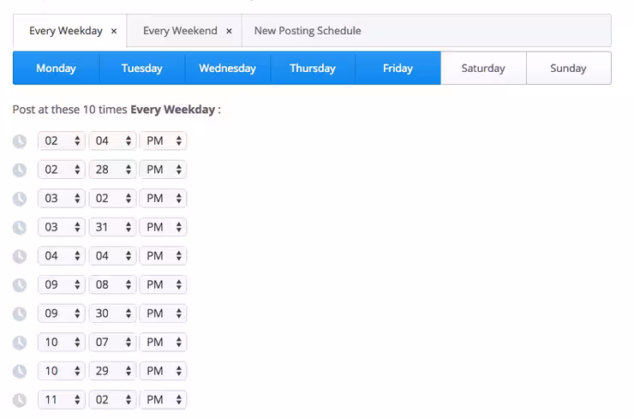
Task: Click clock icon beside 02:28 PM time
Action: (x=20, y=170)
